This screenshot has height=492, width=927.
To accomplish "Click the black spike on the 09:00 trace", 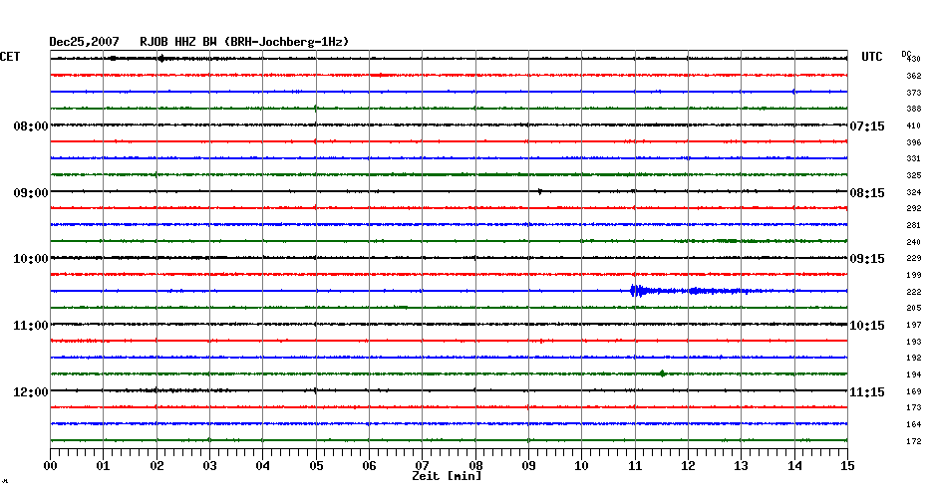I will (x=540, y=191).
